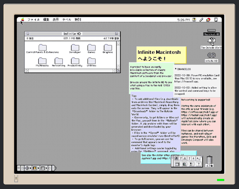The width and height of the screenshot is (239, 189).
Task: Open the 特別 (Special) menu
Action: 78,20
